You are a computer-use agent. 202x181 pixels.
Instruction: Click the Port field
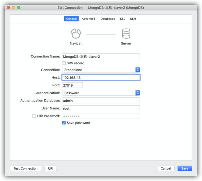[72, 85]
